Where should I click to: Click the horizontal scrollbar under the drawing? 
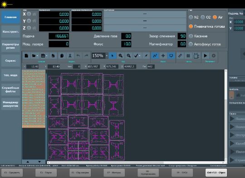pos(136,163)
